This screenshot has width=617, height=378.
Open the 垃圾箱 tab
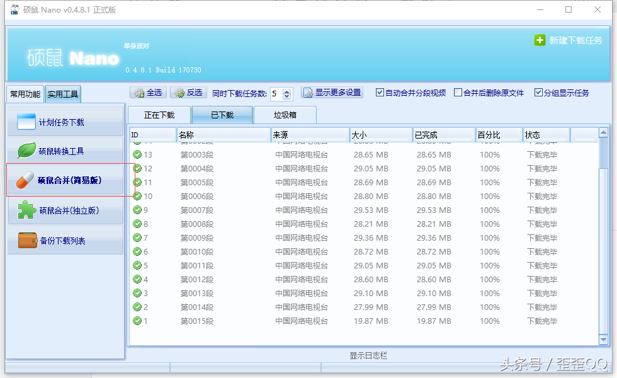(285, 115)
